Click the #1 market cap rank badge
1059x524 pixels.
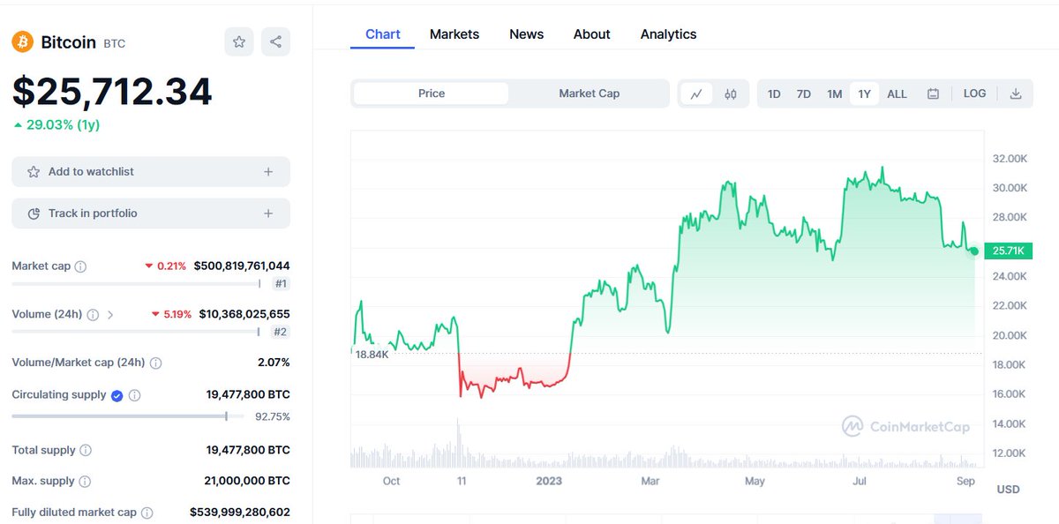pyautogui.click(x=282, y=284)
